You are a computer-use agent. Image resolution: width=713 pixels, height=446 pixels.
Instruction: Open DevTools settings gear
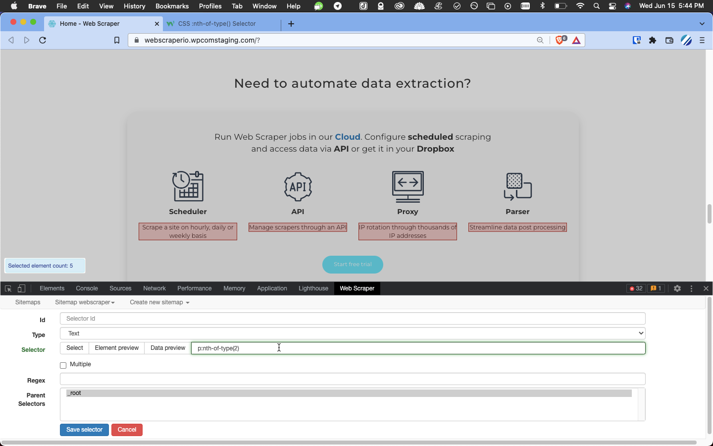point(677,288)
